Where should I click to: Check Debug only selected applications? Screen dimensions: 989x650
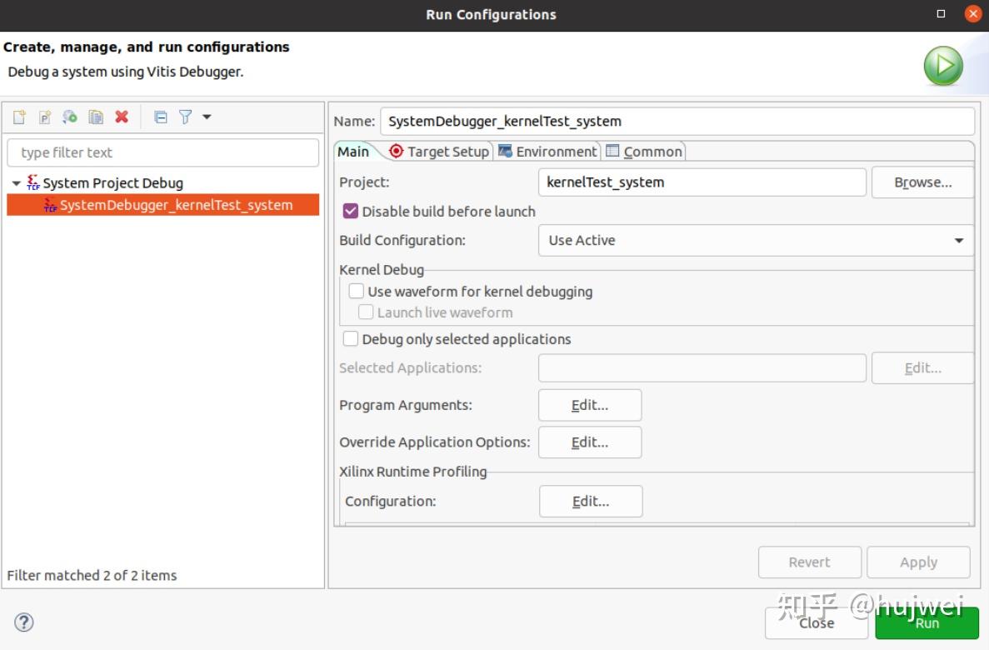click(x=351, y=339)
